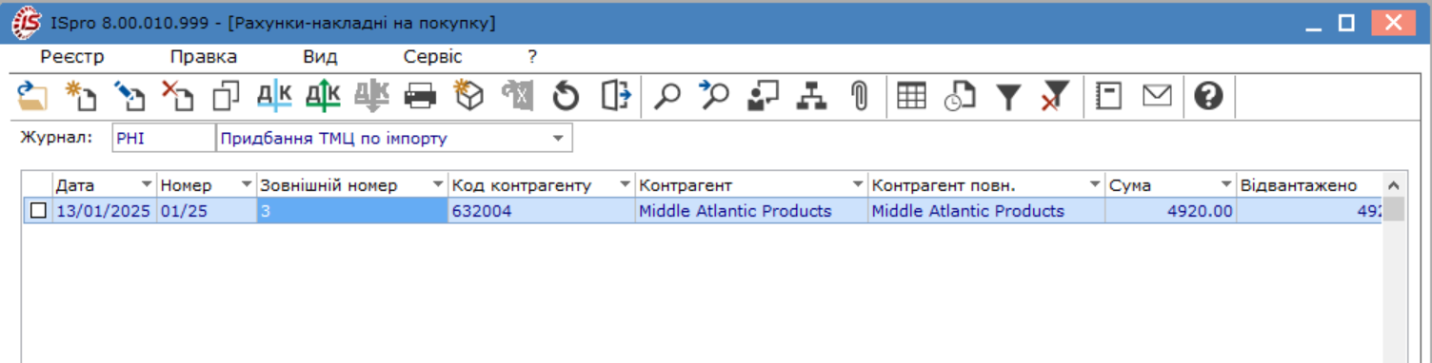Open the Номер column filter arrow
Screen dimensions: 1432x363
[247, 184]
